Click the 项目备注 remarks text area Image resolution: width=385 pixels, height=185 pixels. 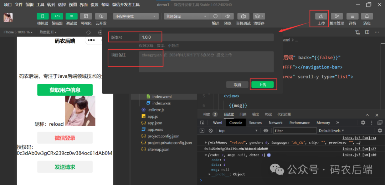tap(206, 62)
